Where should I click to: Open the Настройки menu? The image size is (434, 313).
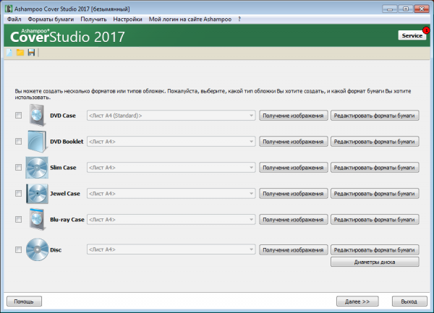pyautogui.click(x=127, y=18)
